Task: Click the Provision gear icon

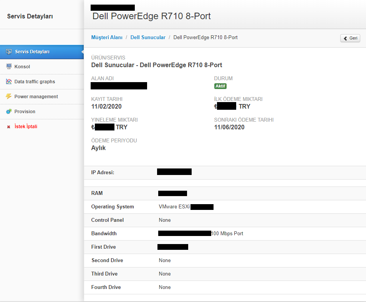Action: pos(8,111)
